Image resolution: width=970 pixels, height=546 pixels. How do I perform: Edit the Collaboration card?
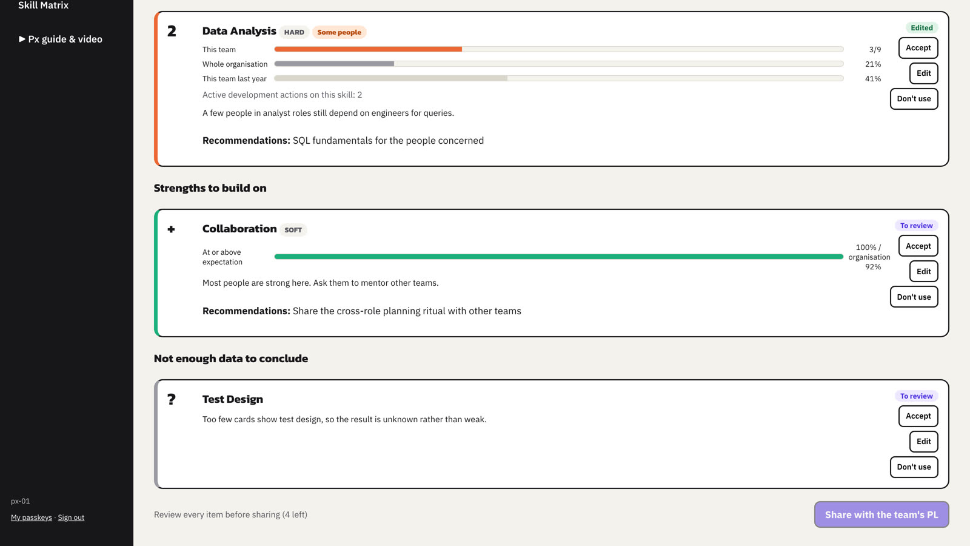[x=923, y=272]
